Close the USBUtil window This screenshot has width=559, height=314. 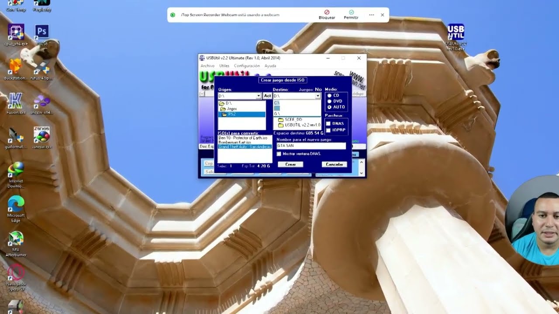point(359,58)
